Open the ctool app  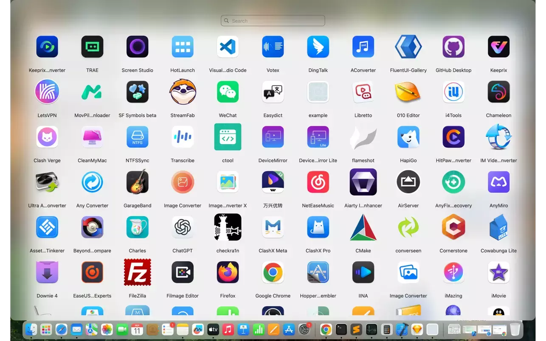pyautogui.click(x=228, y=137)
